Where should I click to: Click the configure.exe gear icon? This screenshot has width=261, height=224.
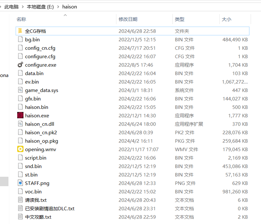[20, 65]
